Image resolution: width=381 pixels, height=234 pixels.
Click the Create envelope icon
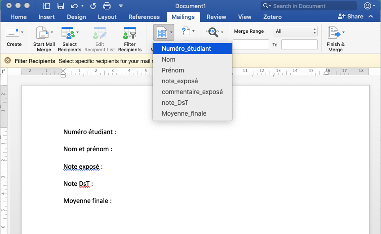pyautogui.click(x=13, y=32)
